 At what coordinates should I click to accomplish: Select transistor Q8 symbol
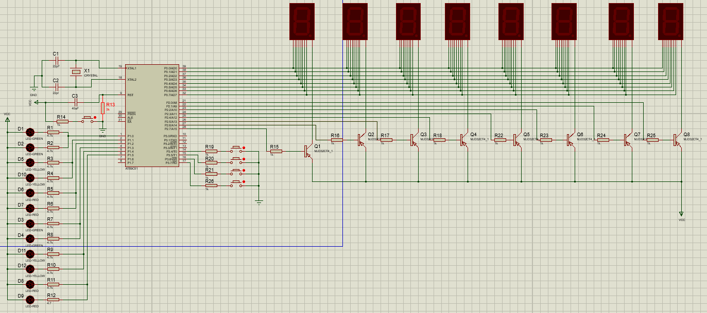tap(676, 139)
